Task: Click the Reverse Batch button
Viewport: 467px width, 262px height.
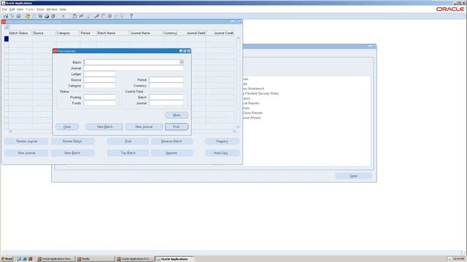Action: click(171, 141)
